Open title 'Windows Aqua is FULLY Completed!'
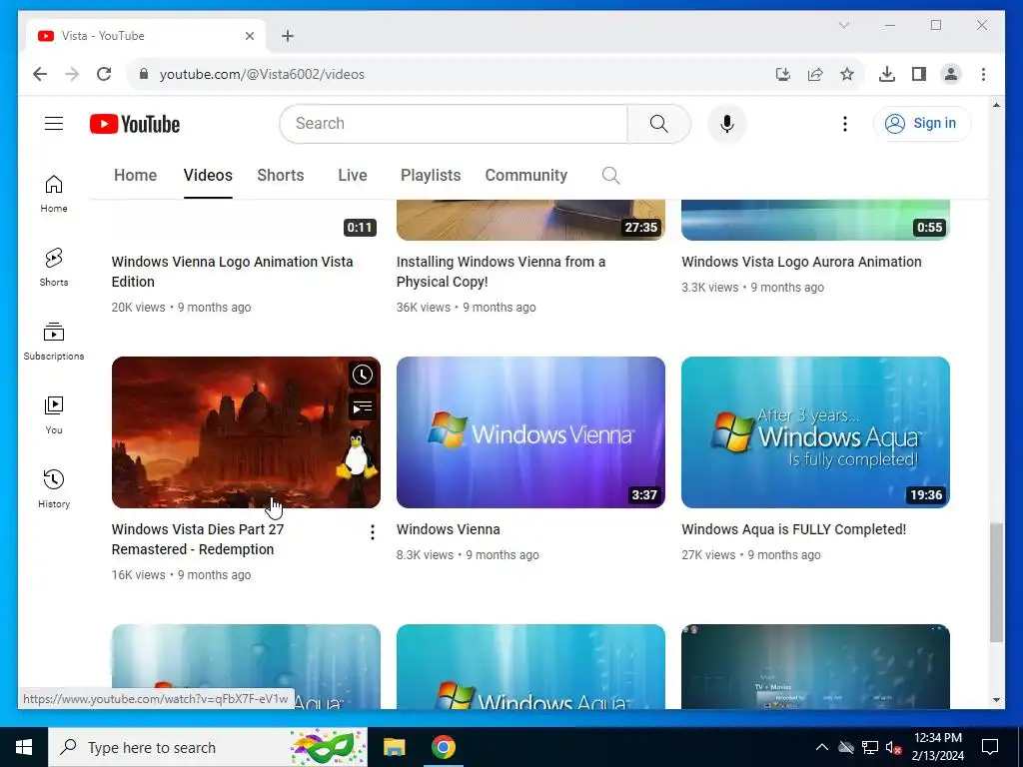Viewport: 1023px width, 767px height. [794, 529]
